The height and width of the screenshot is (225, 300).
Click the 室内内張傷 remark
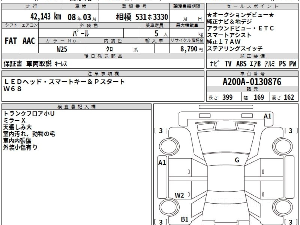[x=17, y=140]
